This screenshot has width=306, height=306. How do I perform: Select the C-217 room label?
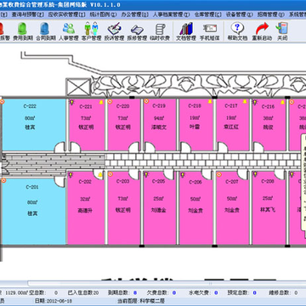tap(231, 105)
